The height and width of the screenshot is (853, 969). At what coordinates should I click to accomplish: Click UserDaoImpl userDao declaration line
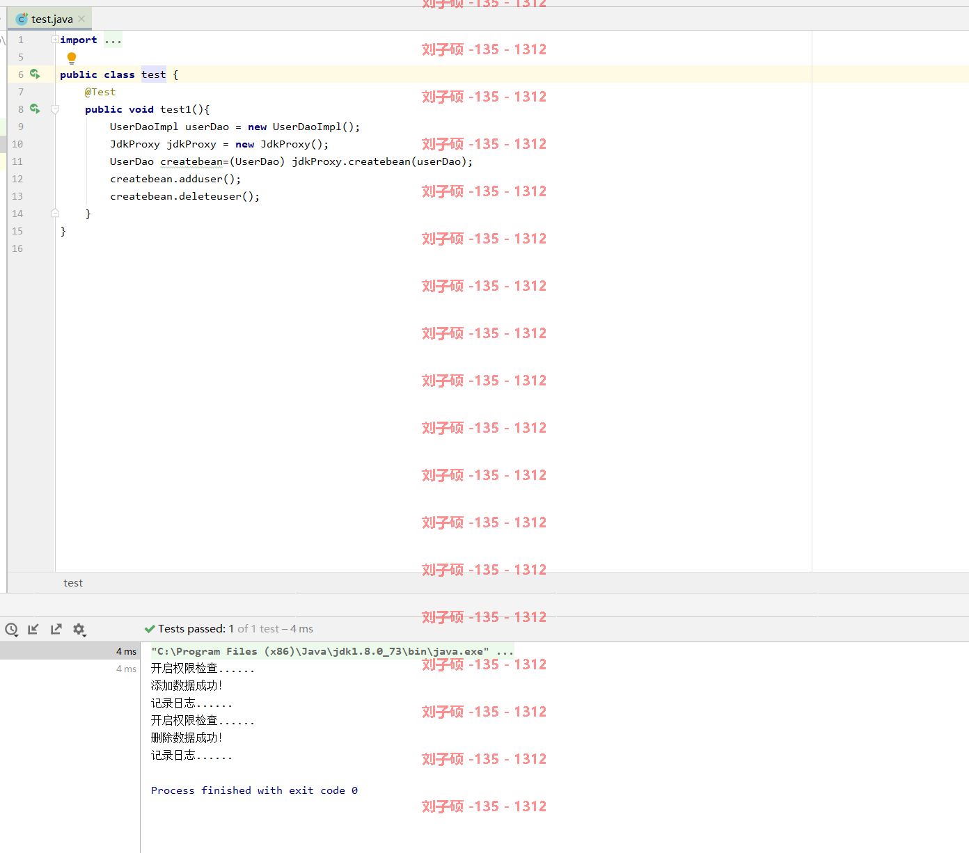pos(235,127)
